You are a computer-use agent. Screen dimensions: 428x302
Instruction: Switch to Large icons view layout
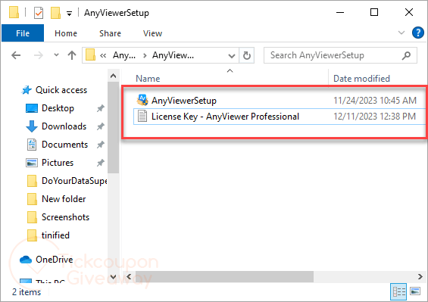coord(415,291)
